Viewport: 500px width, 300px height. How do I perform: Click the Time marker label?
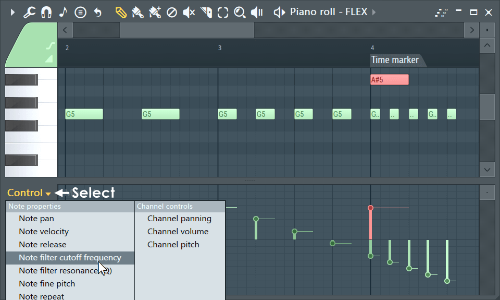pos(395,60)
